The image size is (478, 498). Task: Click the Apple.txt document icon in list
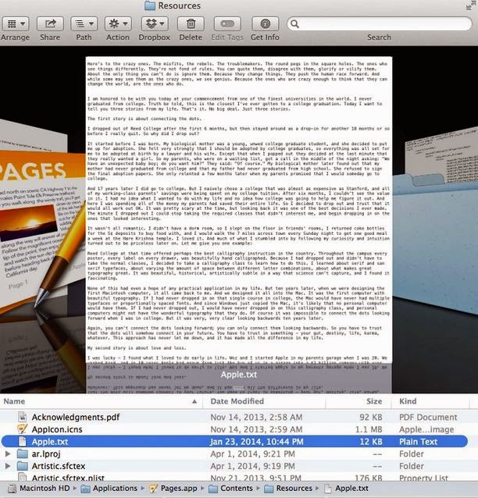point(22,442)
